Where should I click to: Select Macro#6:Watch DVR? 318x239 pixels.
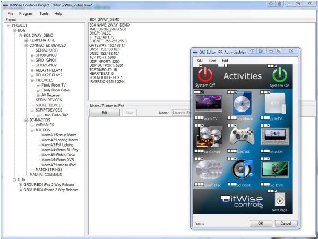[x=58, y=160]
